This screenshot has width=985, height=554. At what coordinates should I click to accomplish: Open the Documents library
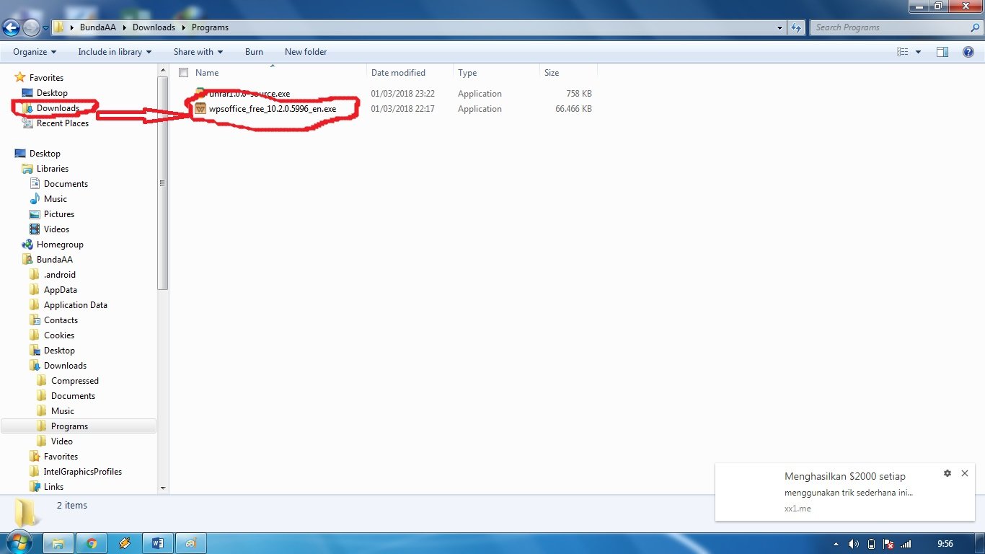point(66,184)
